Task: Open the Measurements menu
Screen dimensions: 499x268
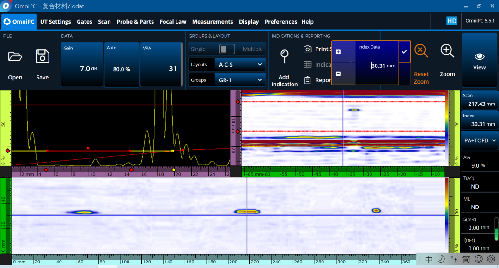Action: pos(213,22)
